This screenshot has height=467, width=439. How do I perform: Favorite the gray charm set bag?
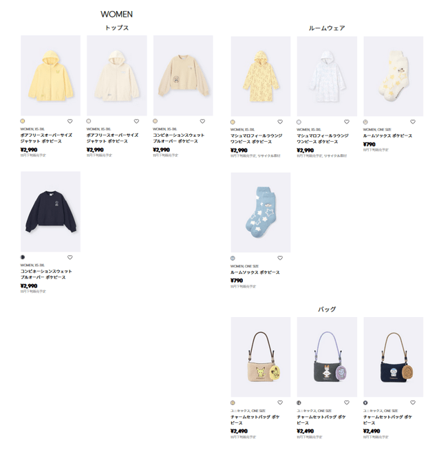(347, 402)
